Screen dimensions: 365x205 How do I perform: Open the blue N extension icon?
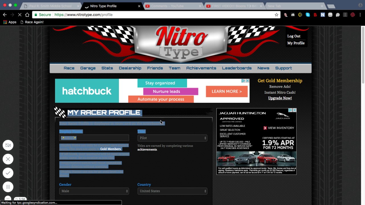pos(323,15)
